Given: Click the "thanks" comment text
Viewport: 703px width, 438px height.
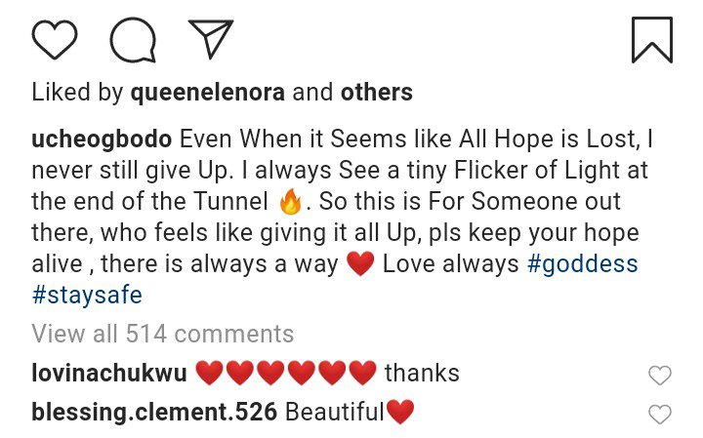Looking at the screenshot, I should coord(422,373).
